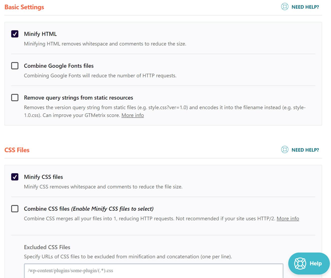The image size is (331, 278).
Task: Click description 'Combining Google Fonts will reduce'
Action: point(100,76)
